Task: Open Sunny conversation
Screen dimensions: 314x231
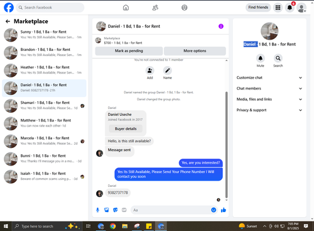Action: (x=44, y=35)
